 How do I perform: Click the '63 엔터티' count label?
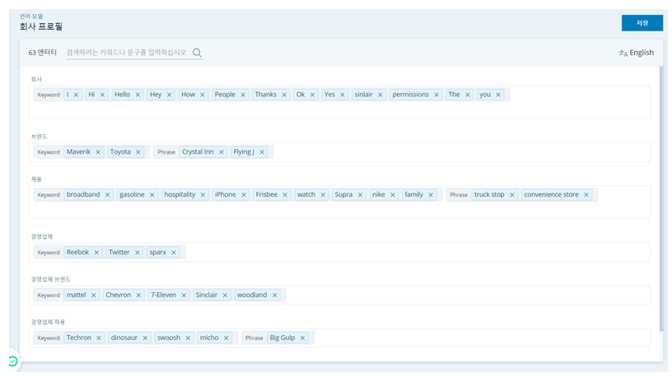click(43, 52)
